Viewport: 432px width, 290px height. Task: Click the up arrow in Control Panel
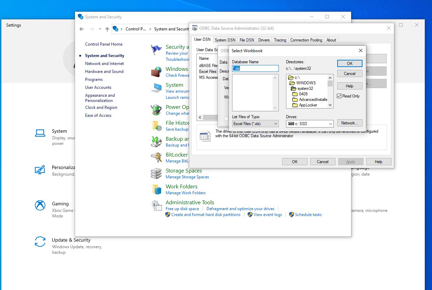(107, 29)
